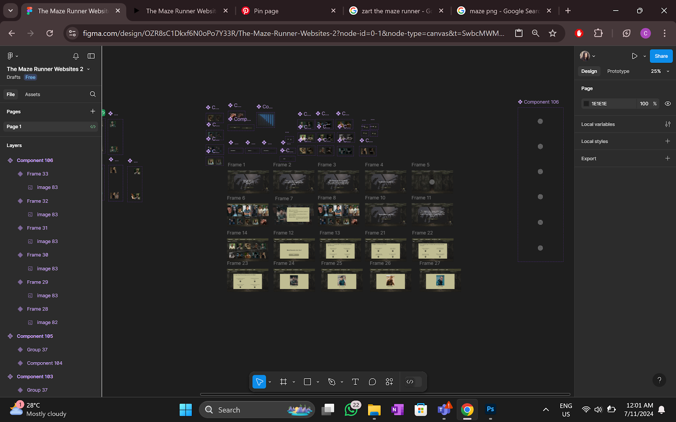This screenshot has width=676, height=422.
Task: Switch to the Design tab
Action: click(589, 71)
